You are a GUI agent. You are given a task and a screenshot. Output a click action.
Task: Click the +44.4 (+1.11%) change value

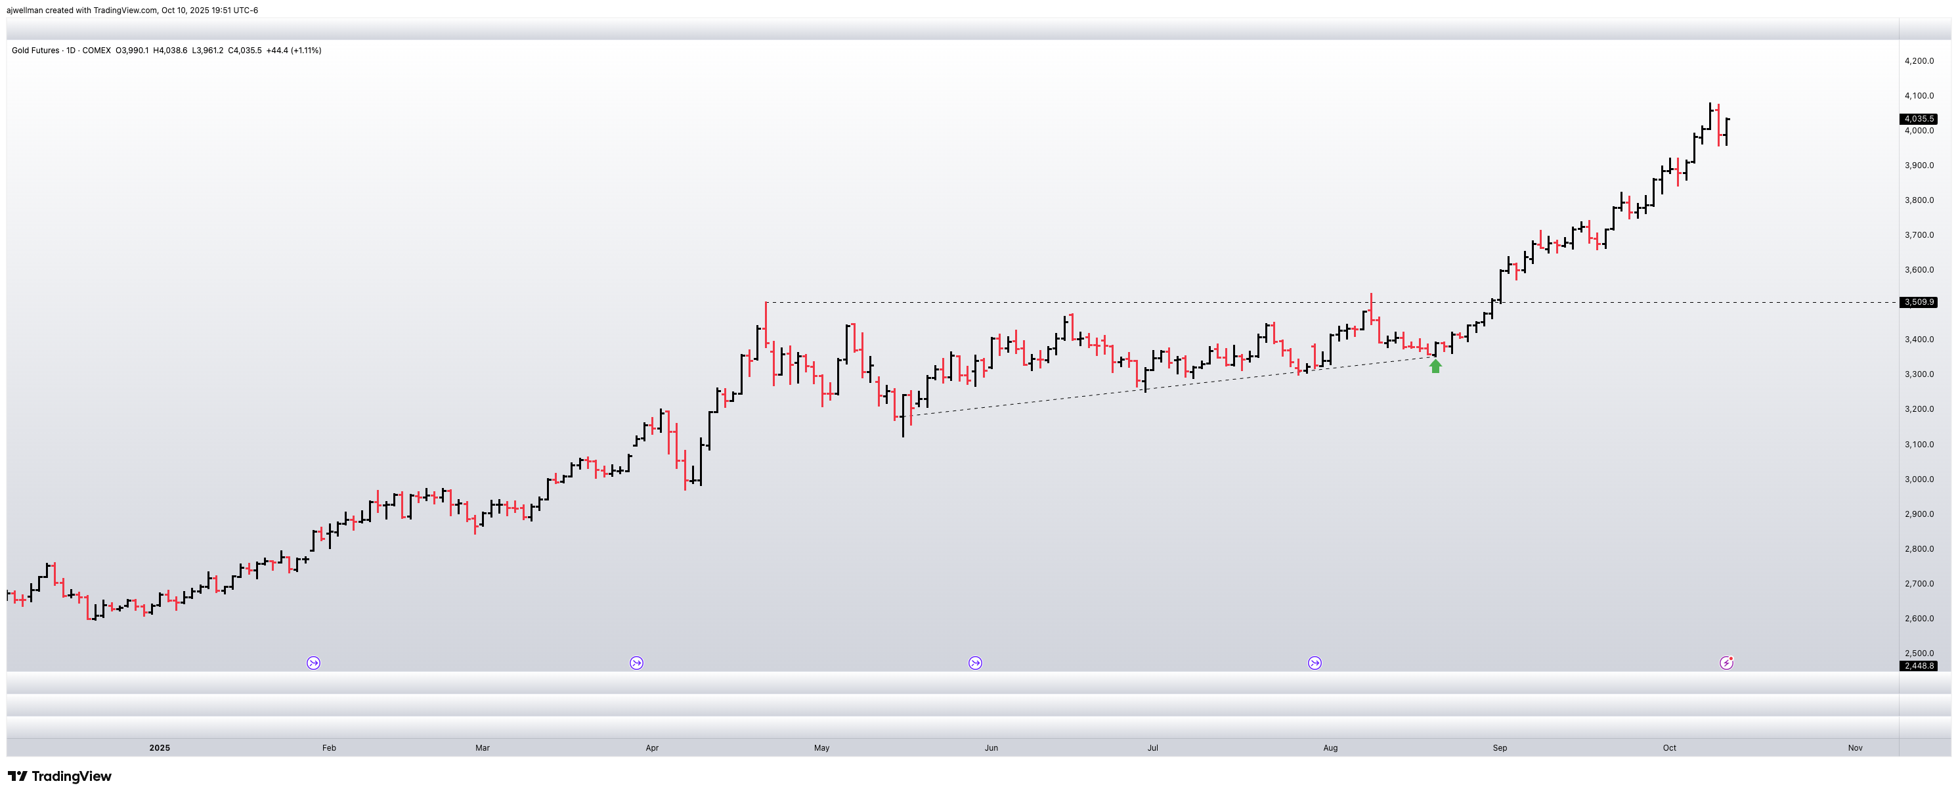[294, 50]
